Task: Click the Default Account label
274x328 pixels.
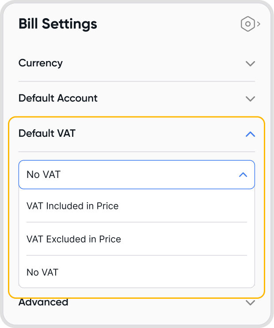Action: 58,98
